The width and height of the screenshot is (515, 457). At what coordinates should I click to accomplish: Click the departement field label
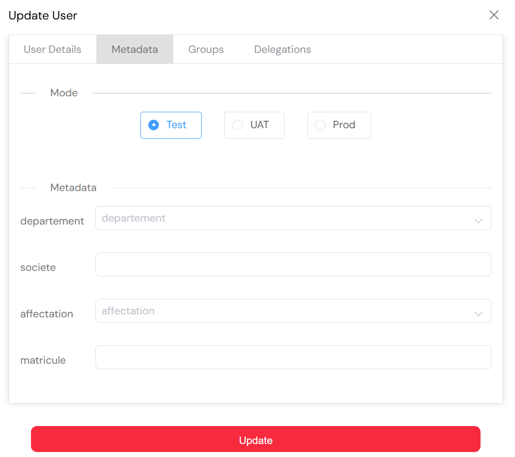pos(52,221)
